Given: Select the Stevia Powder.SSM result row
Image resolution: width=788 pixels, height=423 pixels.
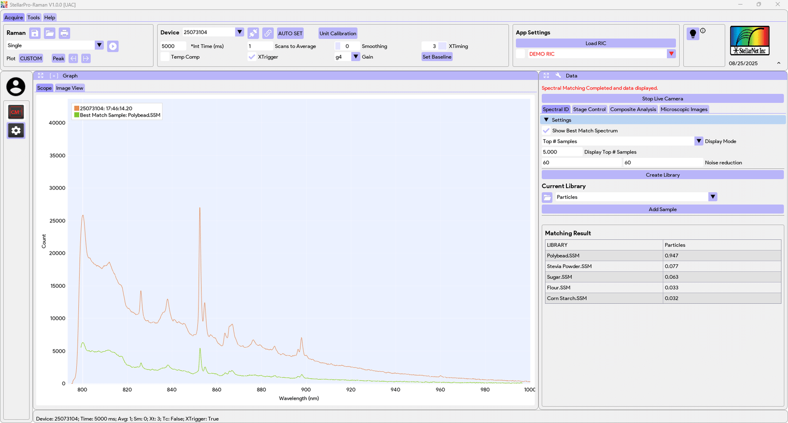Looking at the screenshot, I should click(x=663, y=266).
